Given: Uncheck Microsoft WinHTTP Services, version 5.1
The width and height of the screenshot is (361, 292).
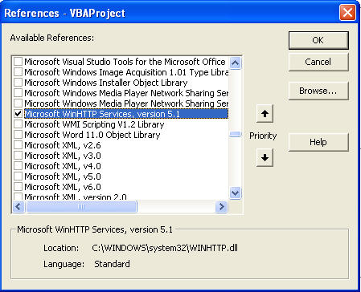Looking at the screenshot, I should pos(18,114).
